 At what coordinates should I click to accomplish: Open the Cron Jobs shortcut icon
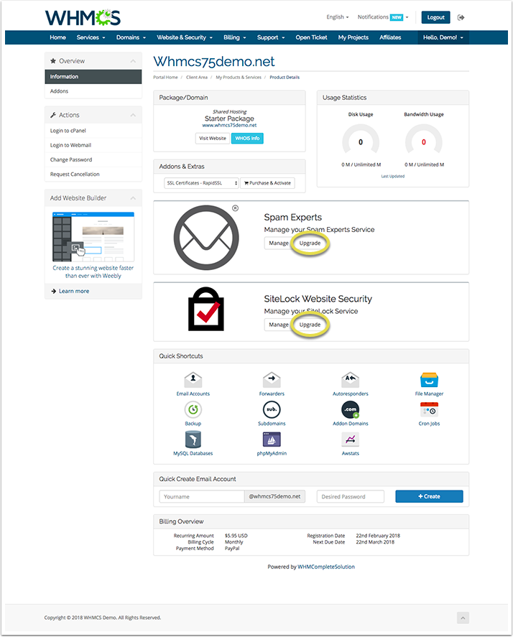tap(429, 409)
